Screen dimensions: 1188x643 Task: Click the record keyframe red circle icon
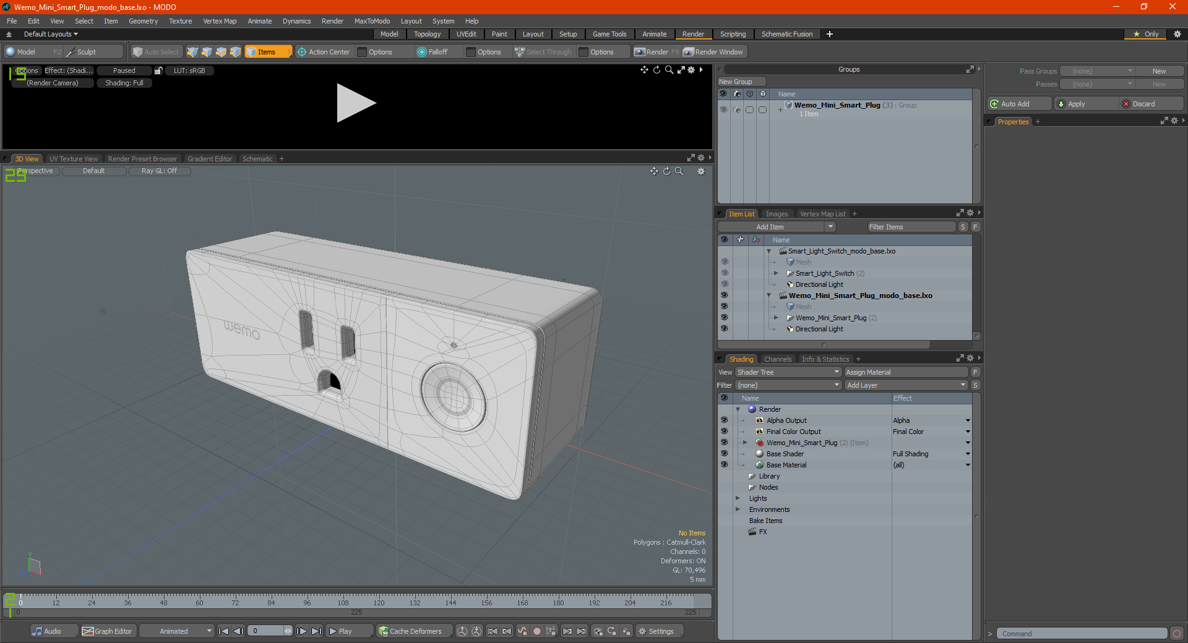(x=537, y=631)
